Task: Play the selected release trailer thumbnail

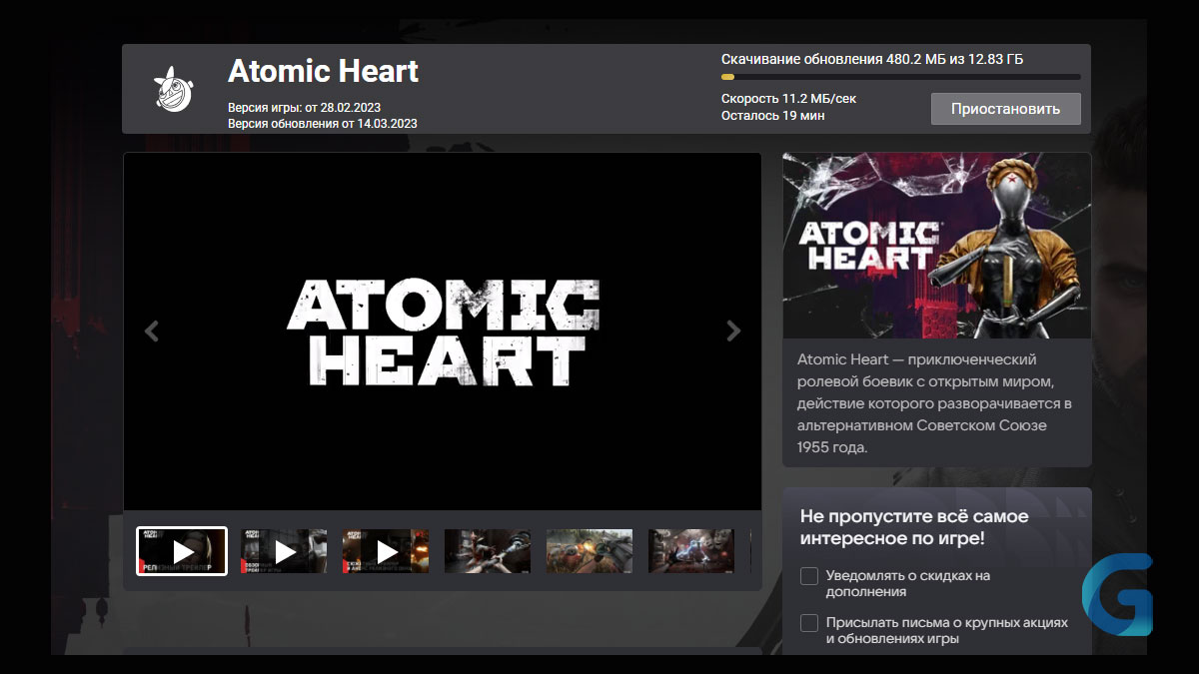Action: click(182, 551)
